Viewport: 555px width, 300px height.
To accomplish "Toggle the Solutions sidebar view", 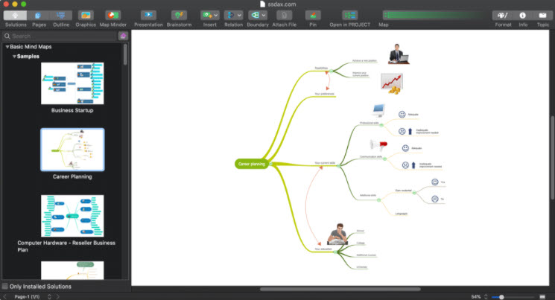I will [16, 16].
